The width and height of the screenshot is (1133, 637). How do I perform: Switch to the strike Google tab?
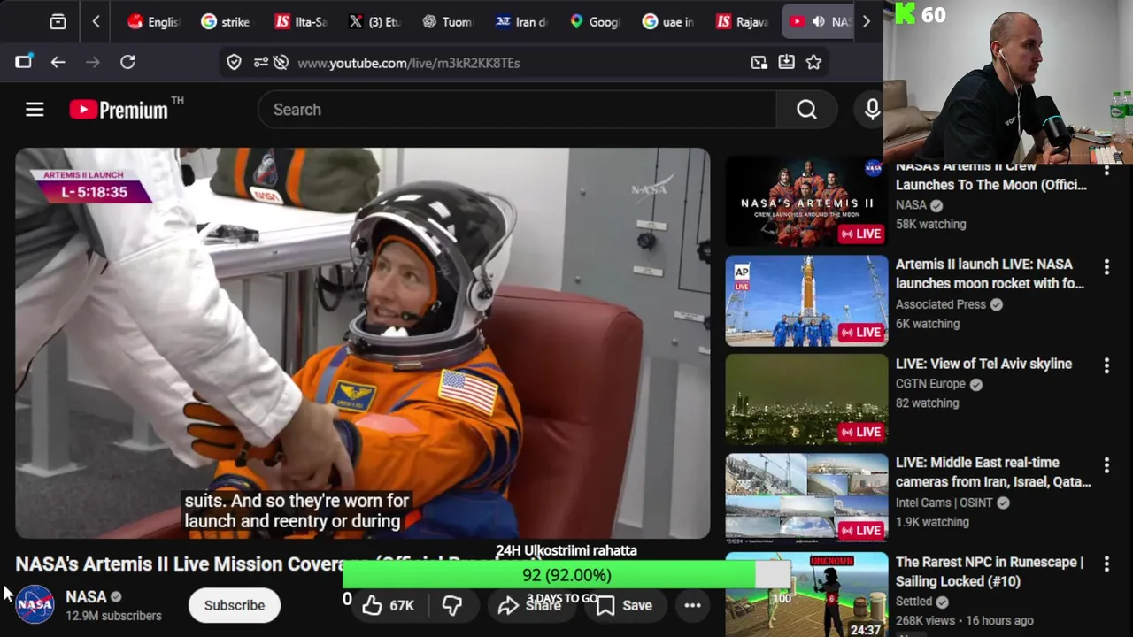tap(226, 21)
